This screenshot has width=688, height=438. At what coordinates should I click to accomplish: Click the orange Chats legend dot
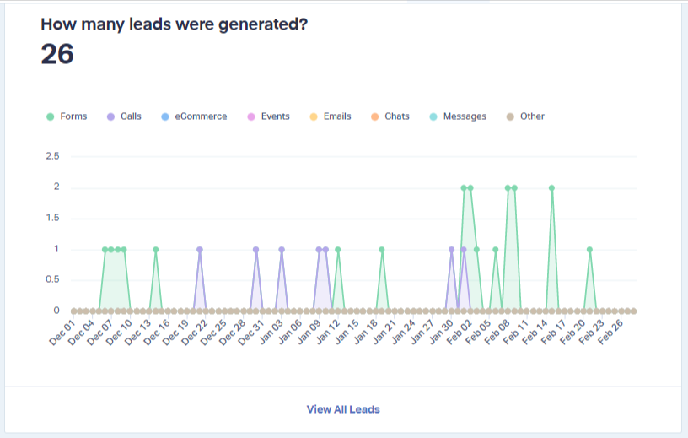point(374,116)
